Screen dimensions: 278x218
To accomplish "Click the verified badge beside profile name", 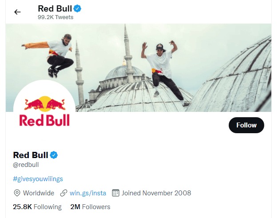I will pyautogui.click(x=54, y=155).
